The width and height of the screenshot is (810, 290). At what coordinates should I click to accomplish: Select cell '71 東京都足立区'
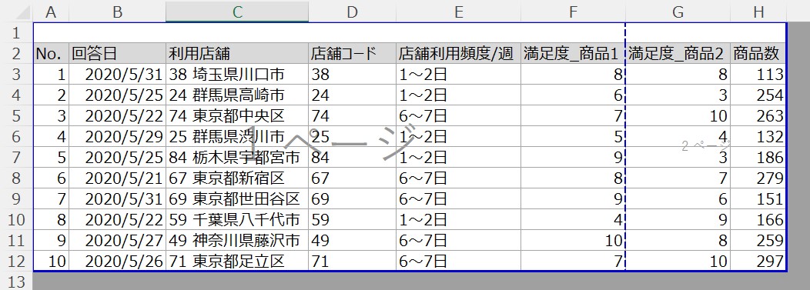click(237, 261)
